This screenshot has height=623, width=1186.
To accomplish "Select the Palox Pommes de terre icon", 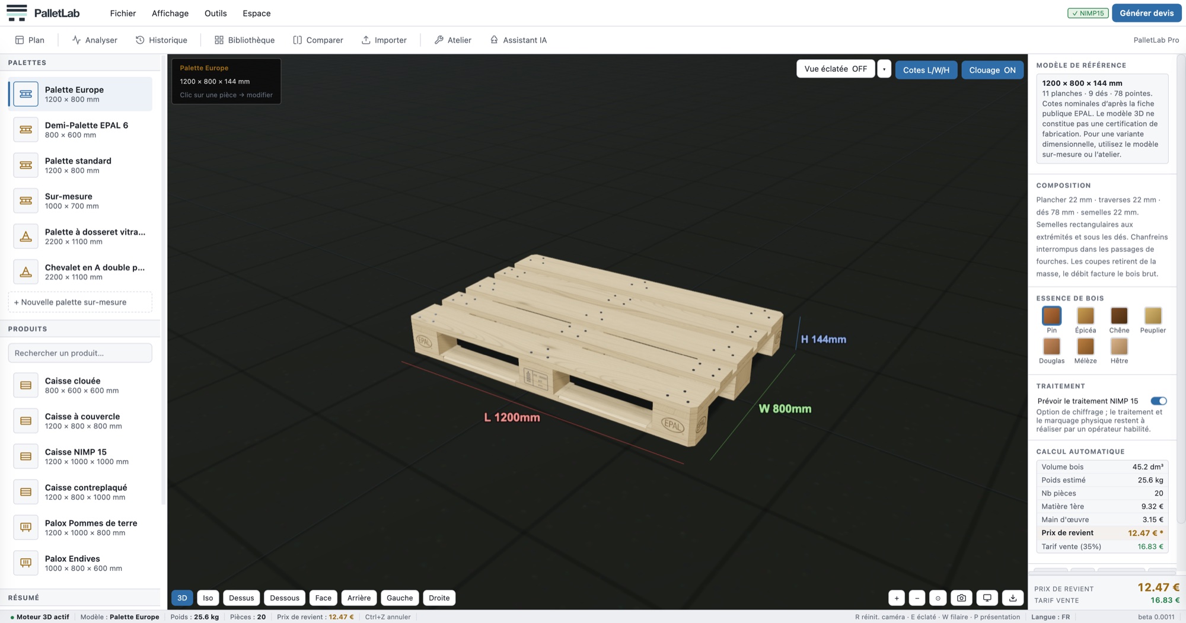I will [x=25, y=528].
